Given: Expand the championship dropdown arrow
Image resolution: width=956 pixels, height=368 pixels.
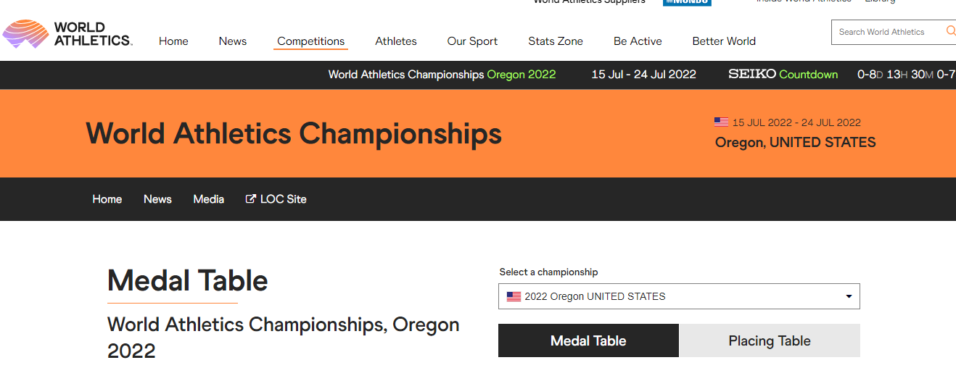Looking at the screenshot, I should (849, 296).
